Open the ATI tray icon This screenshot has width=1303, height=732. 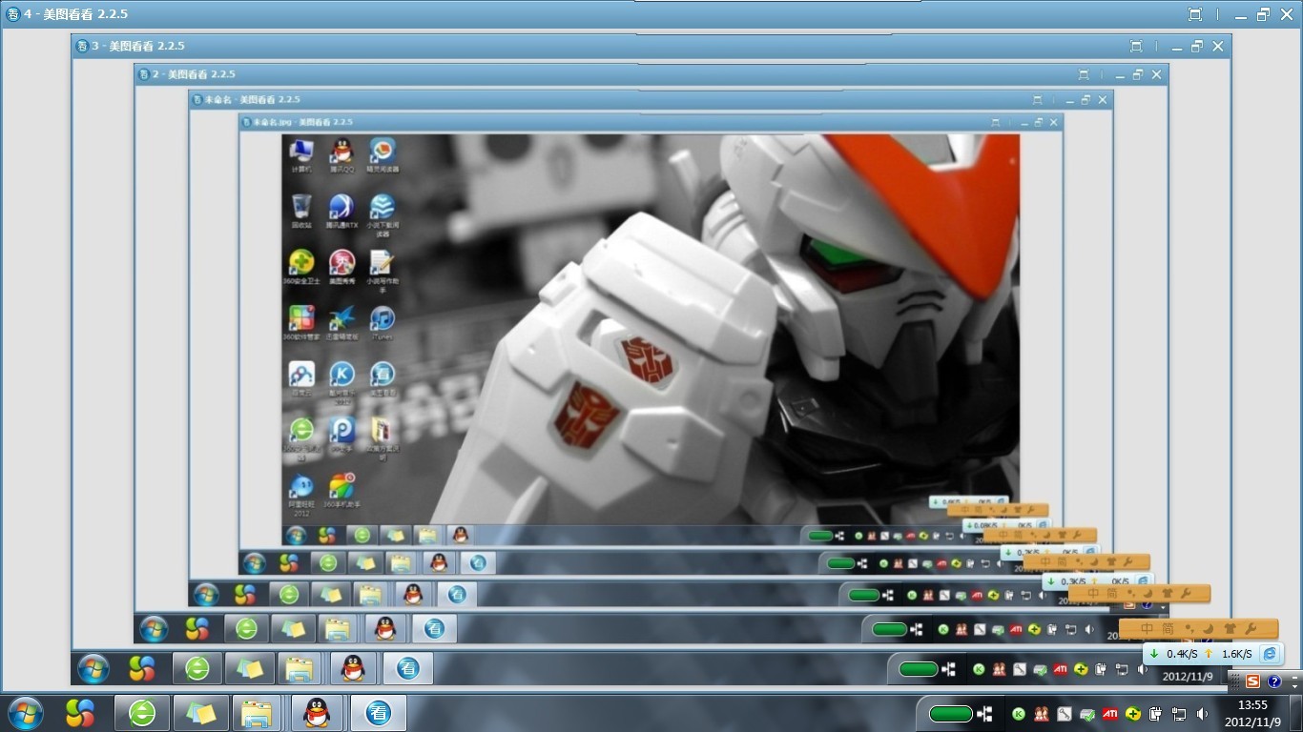click(1110, 714)
